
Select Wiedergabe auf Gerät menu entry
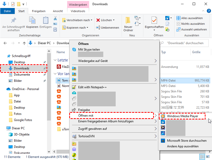tap(114, 61)
